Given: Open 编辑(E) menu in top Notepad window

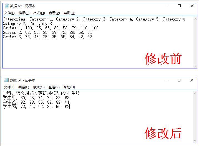Looking at the screenshot, I should tap(24, 13).
